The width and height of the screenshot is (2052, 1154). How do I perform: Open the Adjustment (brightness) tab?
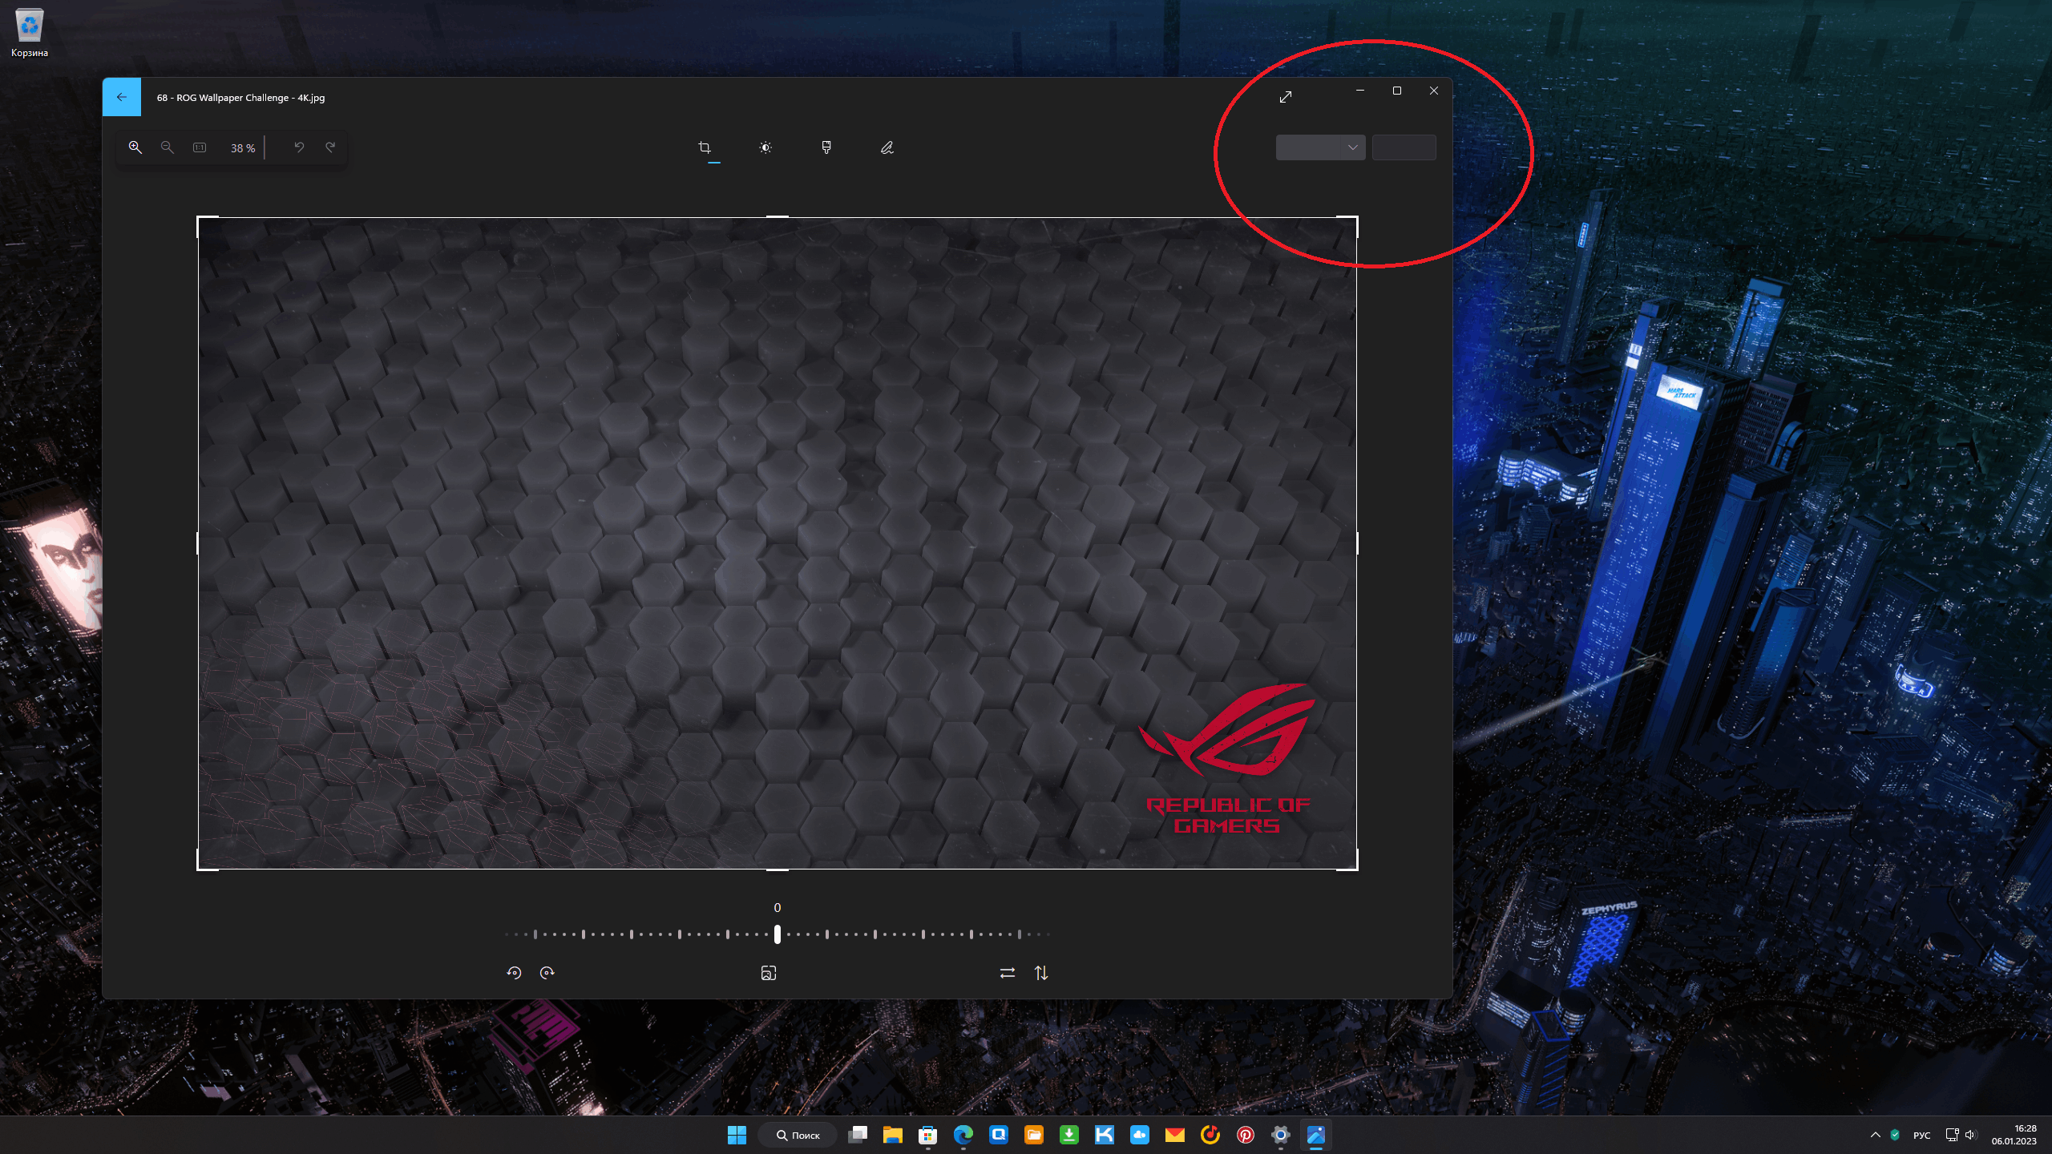pos(765,147)
